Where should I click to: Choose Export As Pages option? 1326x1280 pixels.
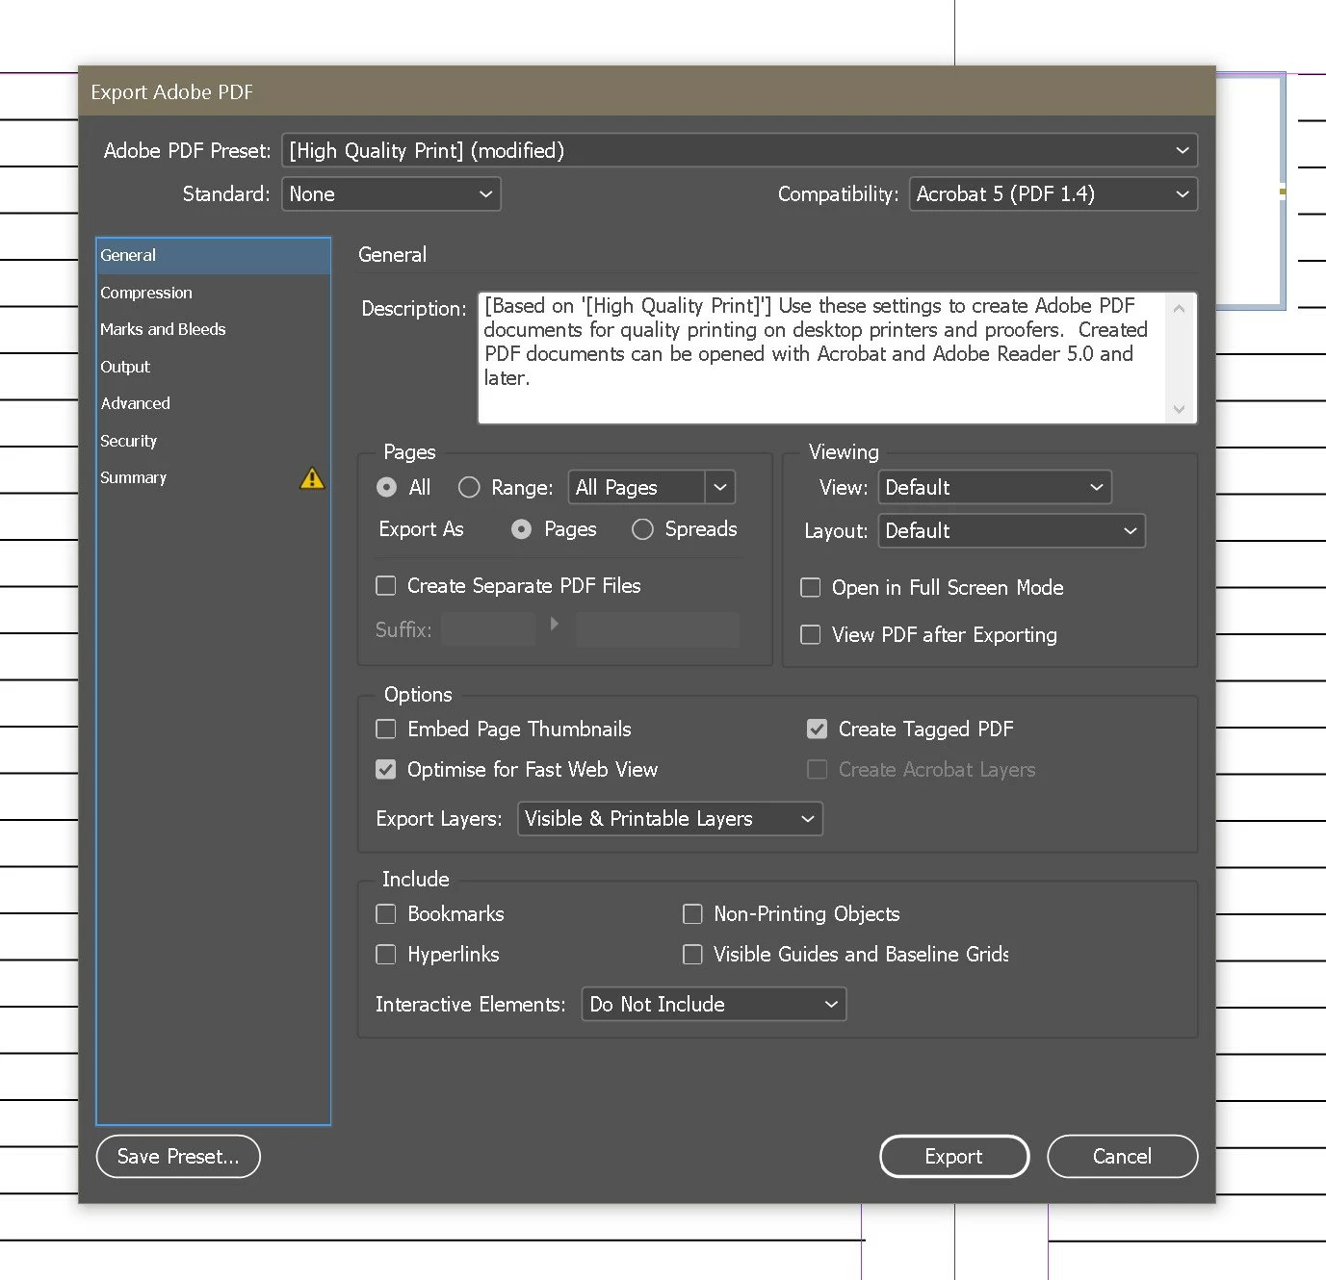tap(521, 529)
